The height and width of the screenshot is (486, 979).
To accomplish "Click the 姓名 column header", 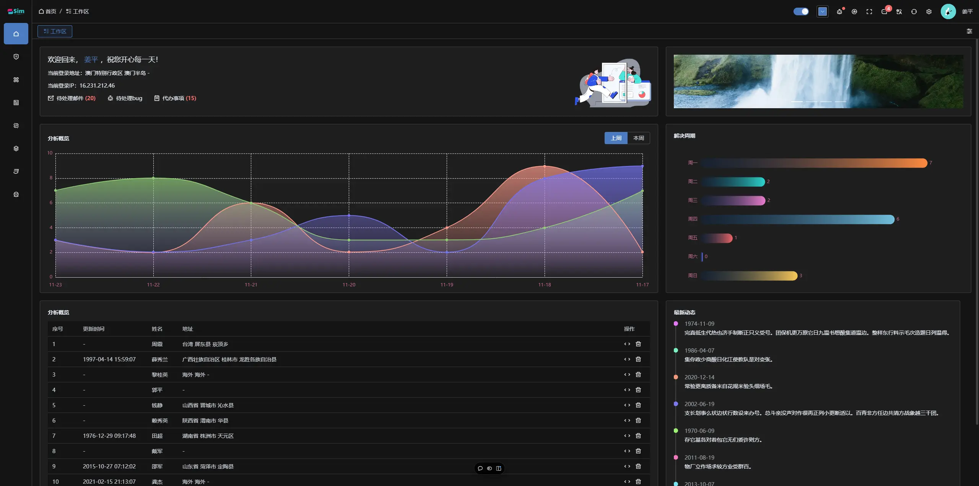I will (x=157, y=329).
